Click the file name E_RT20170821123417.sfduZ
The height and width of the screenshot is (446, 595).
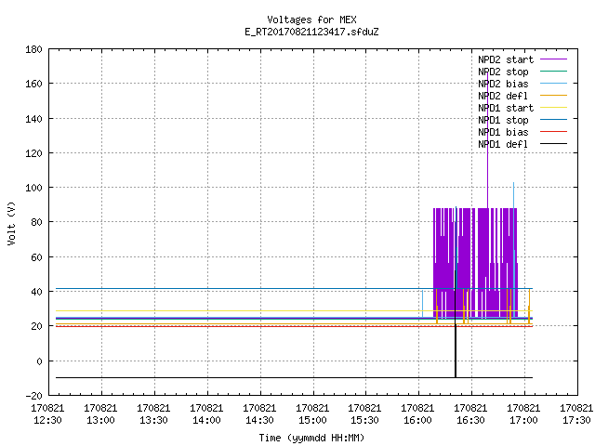click(x=311, y=32)
